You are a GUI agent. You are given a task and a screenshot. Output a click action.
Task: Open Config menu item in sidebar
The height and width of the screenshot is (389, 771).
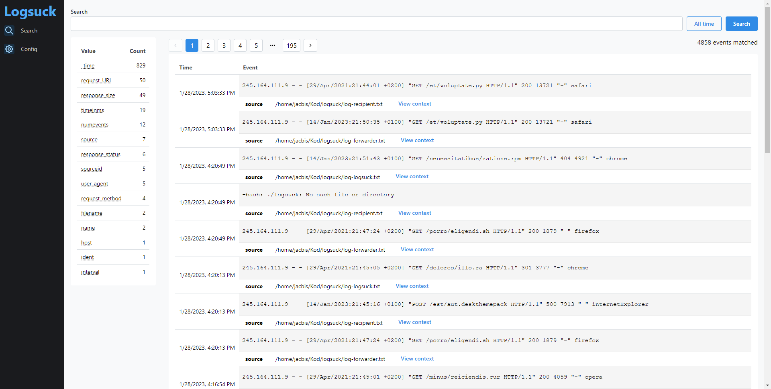29,49
